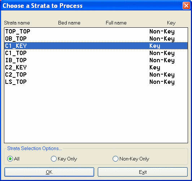Click the Strata name column header
Image resolution: width=192 pixels, height=181 pixels.
pos(17,23)
